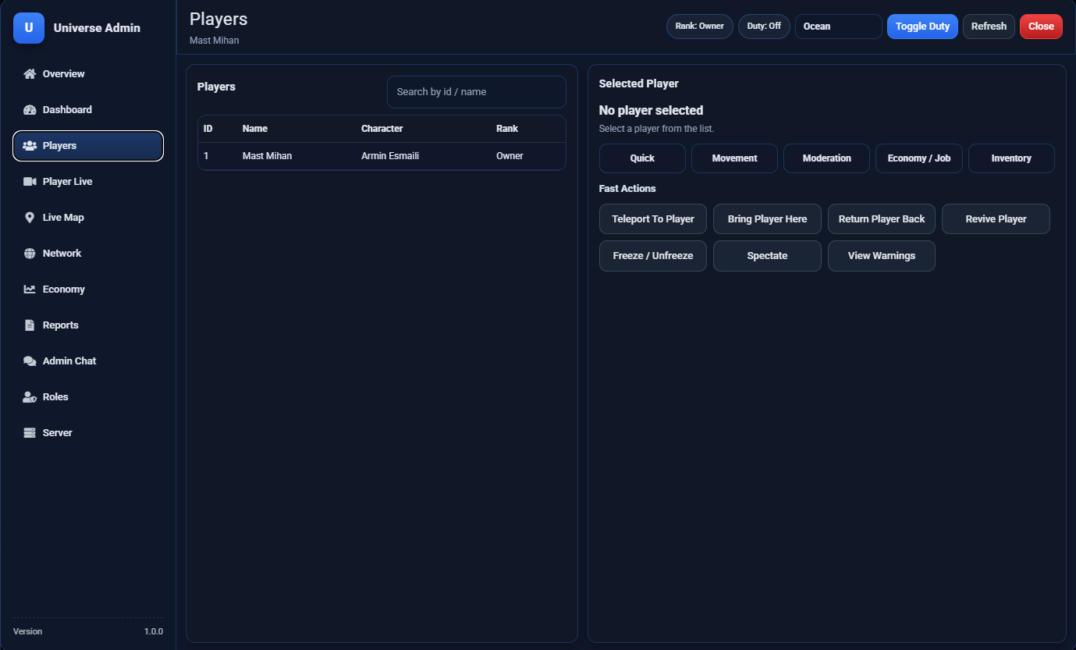The width and height of the screenshot is (1076, 650).
Task: Click the Armin Esmaili character cell
Action: [x=390, y=156]
